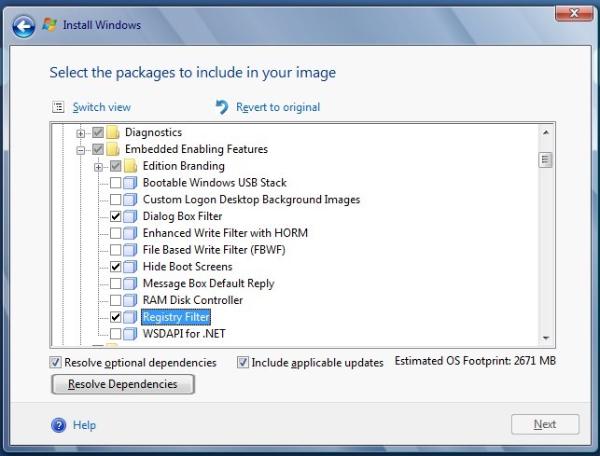Click the blue Help question mark icon

click(x=59, y=425)
